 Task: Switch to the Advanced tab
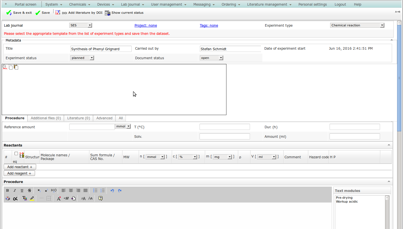pos(104,118)
